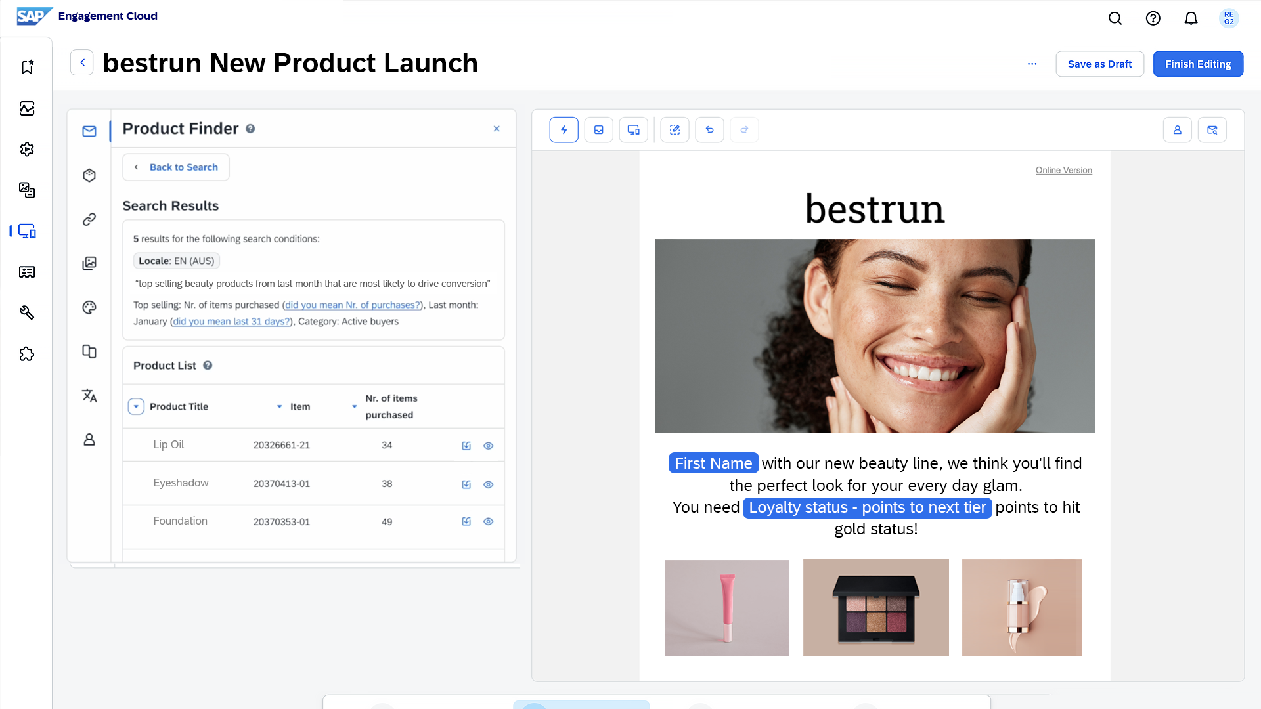Open the person profile icon in editor sidebar
The height and width of the screenshot is (709, 1261).
[x=89, y=439]
